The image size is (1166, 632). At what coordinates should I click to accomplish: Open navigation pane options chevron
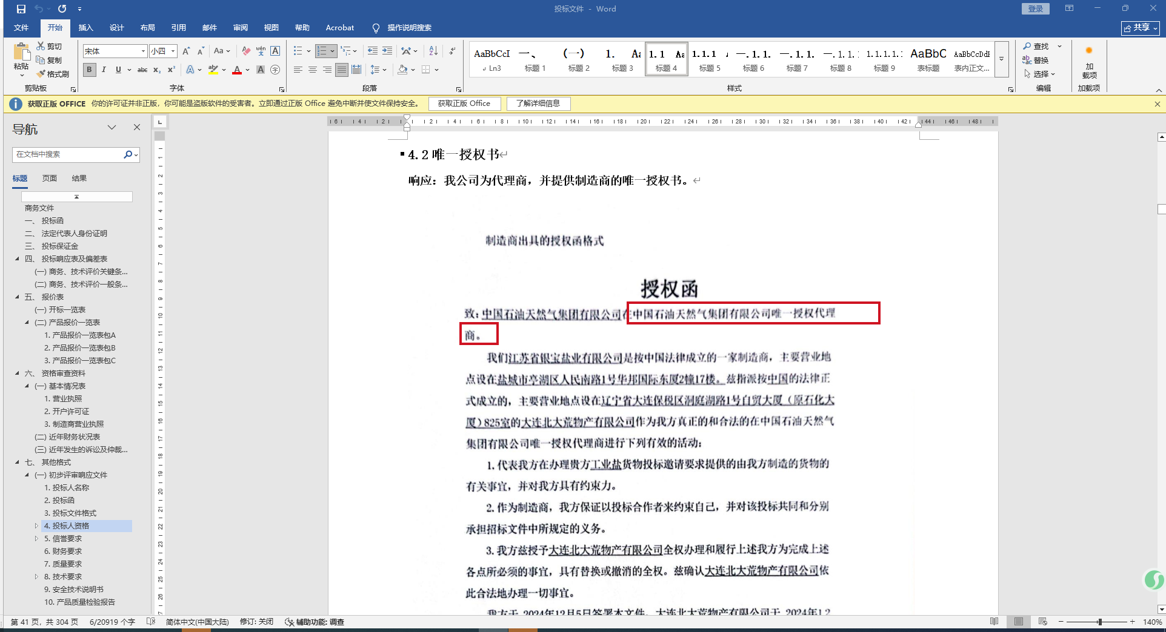coord(112,127)
